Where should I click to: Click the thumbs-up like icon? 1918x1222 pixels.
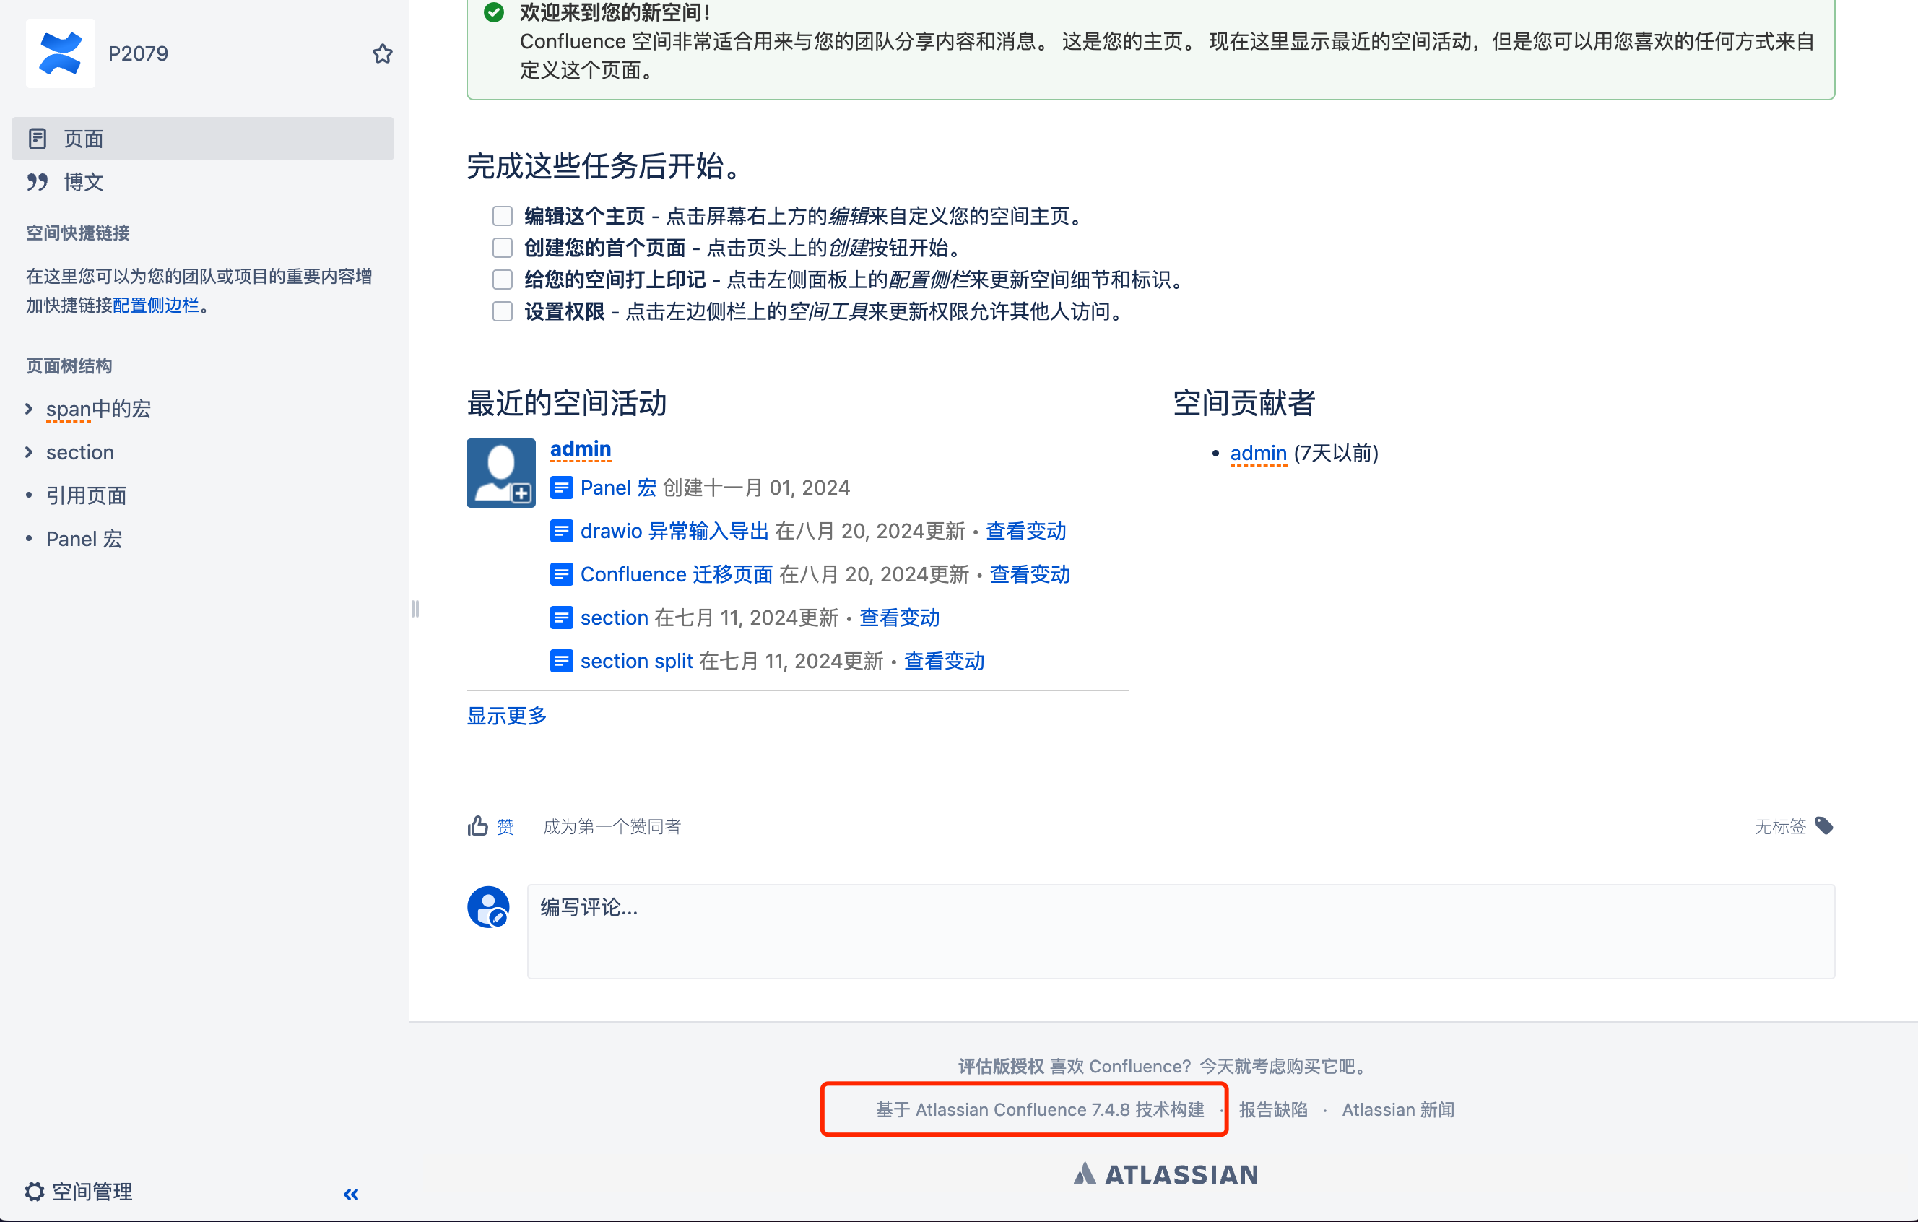(x=478, y=826)
